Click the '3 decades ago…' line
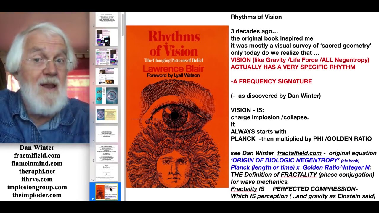Image resolution: width=379 pixels, height=213 pixels. (x=254, y=31)
